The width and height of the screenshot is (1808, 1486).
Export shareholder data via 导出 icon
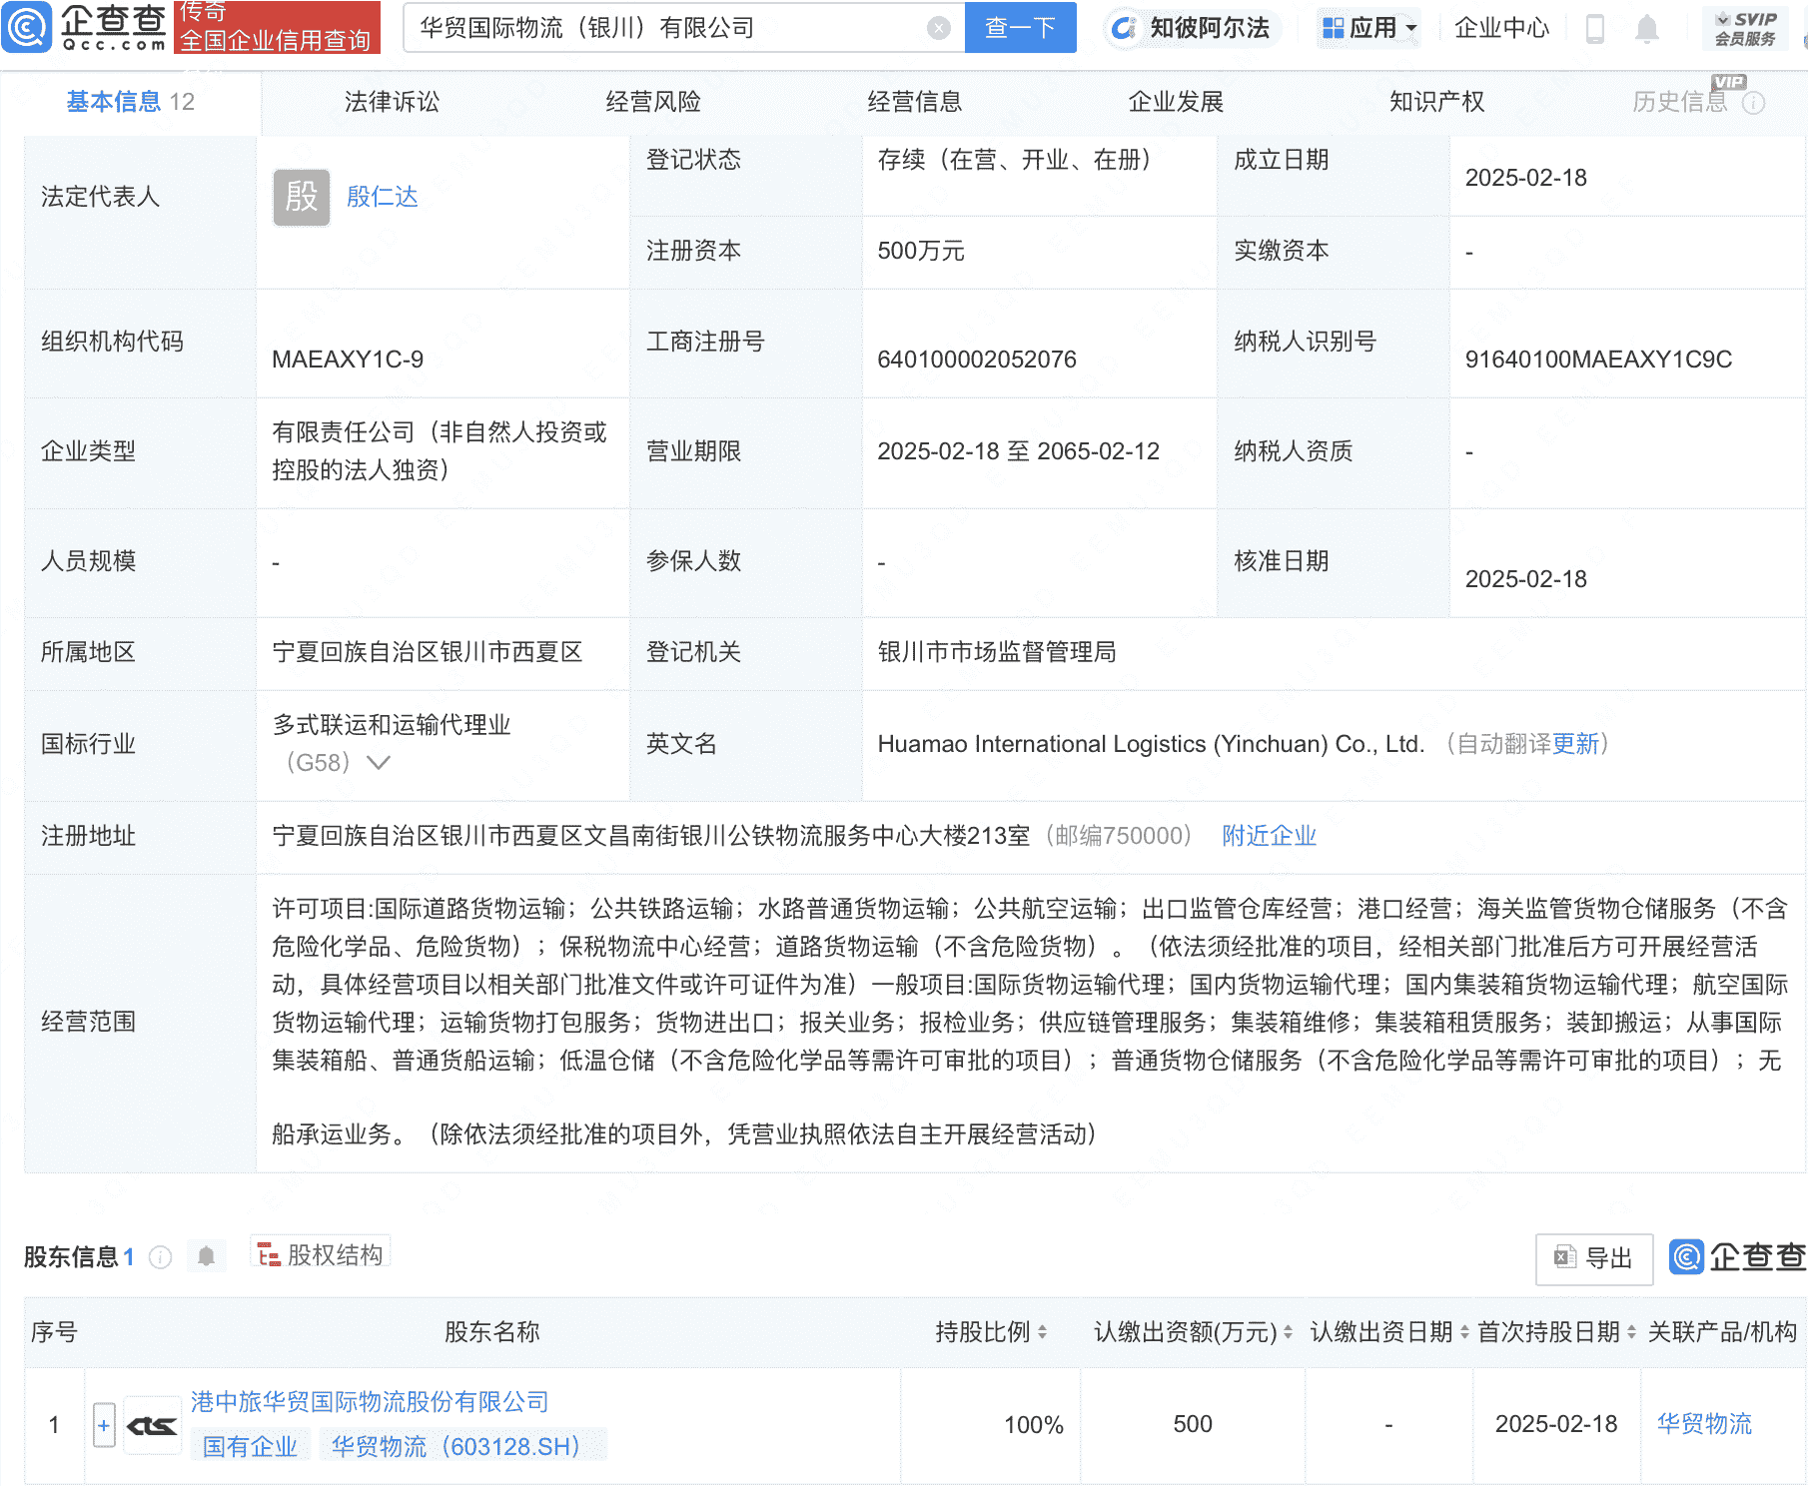pyautogui.click(x=1594, y=1258)
